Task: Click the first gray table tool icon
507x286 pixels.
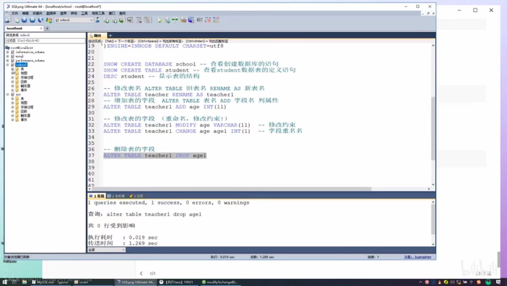Action: tap(130, 20)
